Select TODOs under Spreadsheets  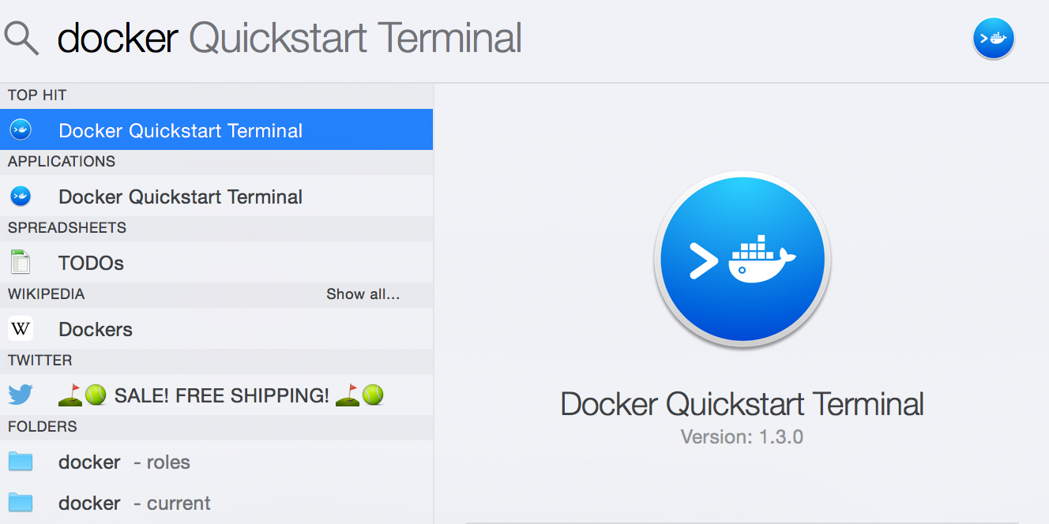coord(91,262)
